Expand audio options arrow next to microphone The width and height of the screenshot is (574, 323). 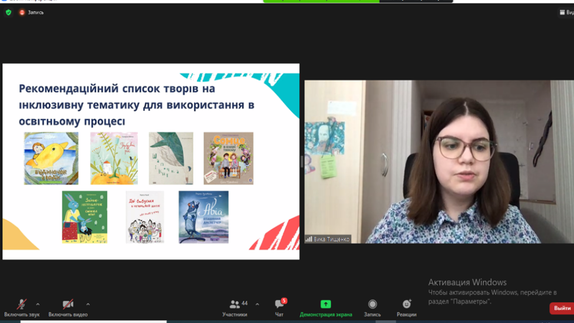tap(38, 305)
